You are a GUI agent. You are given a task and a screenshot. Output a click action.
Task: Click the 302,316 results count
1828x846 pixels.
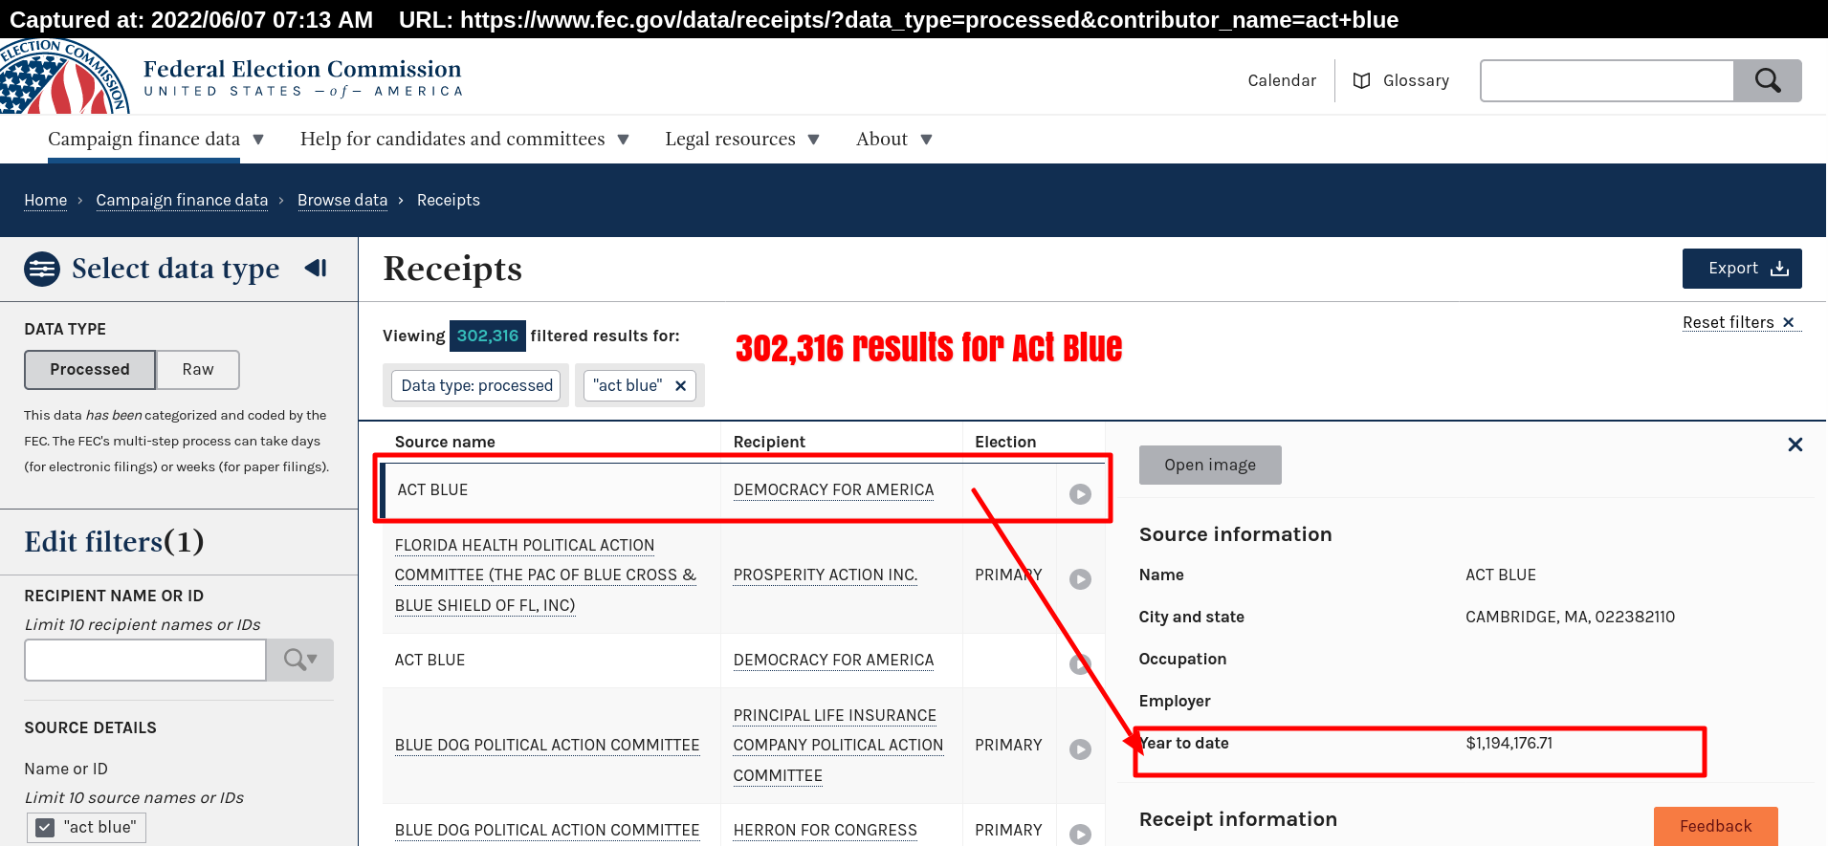click(x=488, y=336)
